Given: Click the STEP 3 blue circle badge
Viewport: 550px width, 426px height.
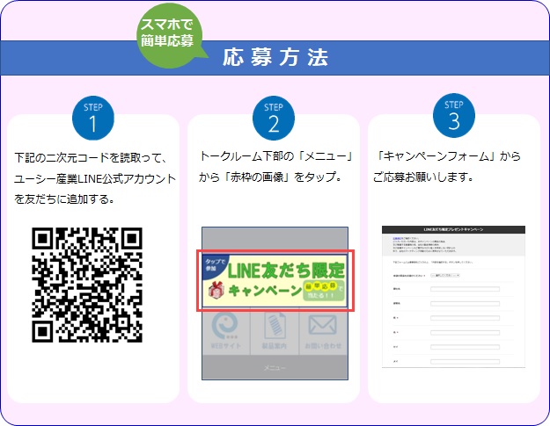Looking at the screenshot, I should tap(454, 116).
